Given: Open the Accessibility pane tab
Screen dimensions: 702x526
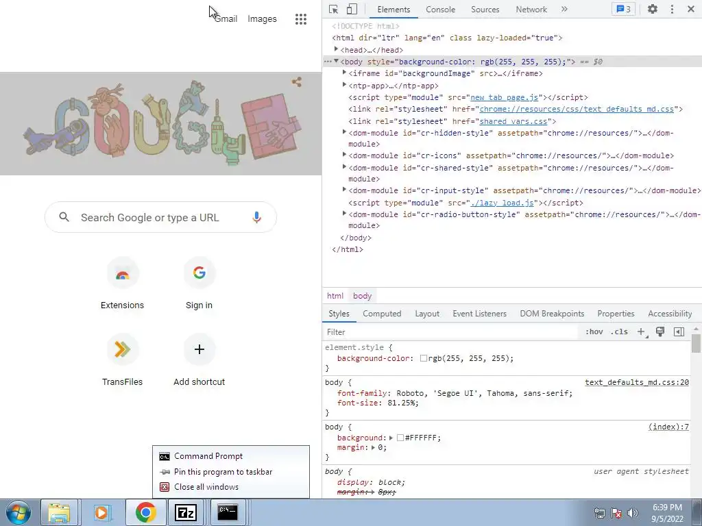Looking at the screenshot, I should pyautogui.click(x=670, y=314).
